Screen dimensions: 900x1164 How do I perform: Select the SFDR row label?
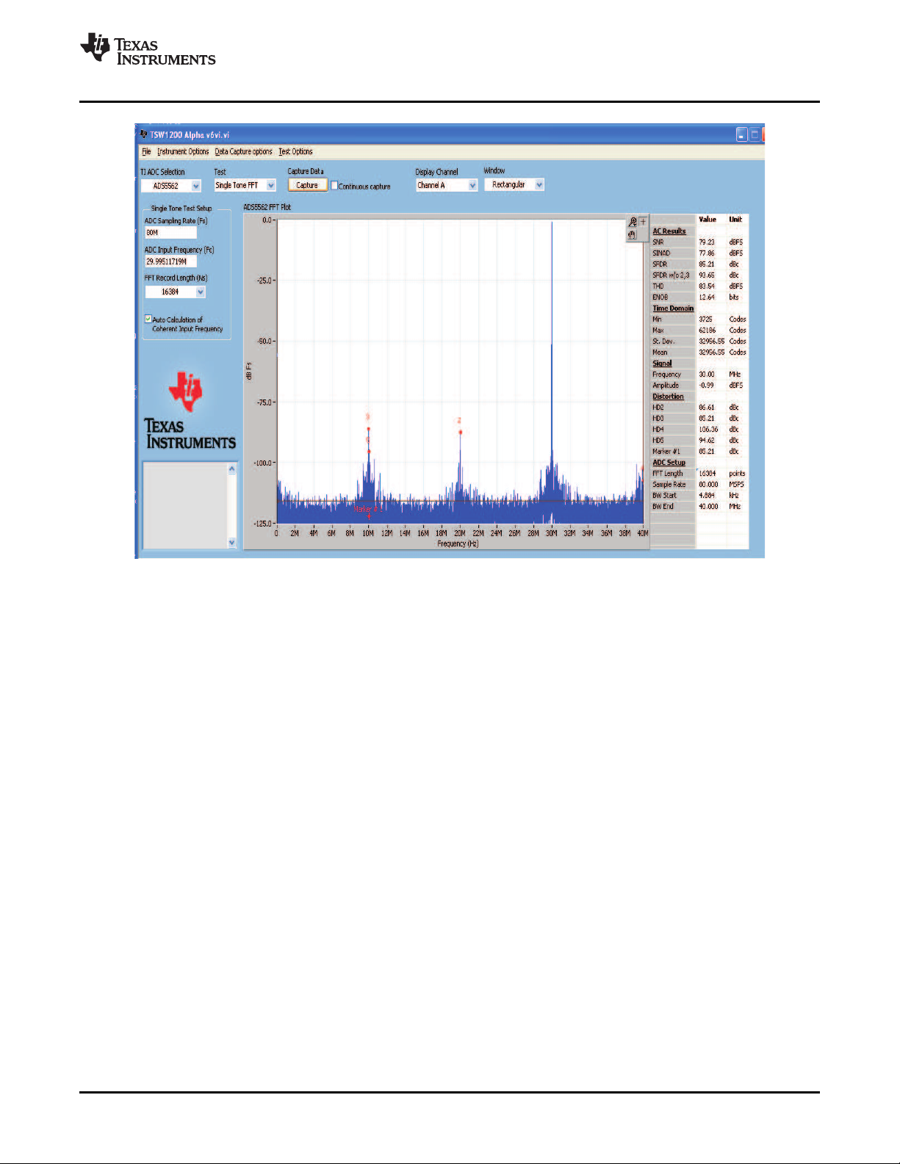[x=660, y=264]
